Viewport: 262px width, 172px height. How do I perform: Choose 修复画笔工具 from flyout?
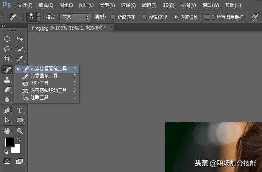click(x=47, y=76)
